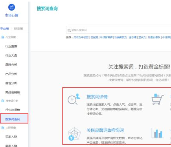Click the 人群画像 section icon
171x147 pixels.
(x=3, y=128)
